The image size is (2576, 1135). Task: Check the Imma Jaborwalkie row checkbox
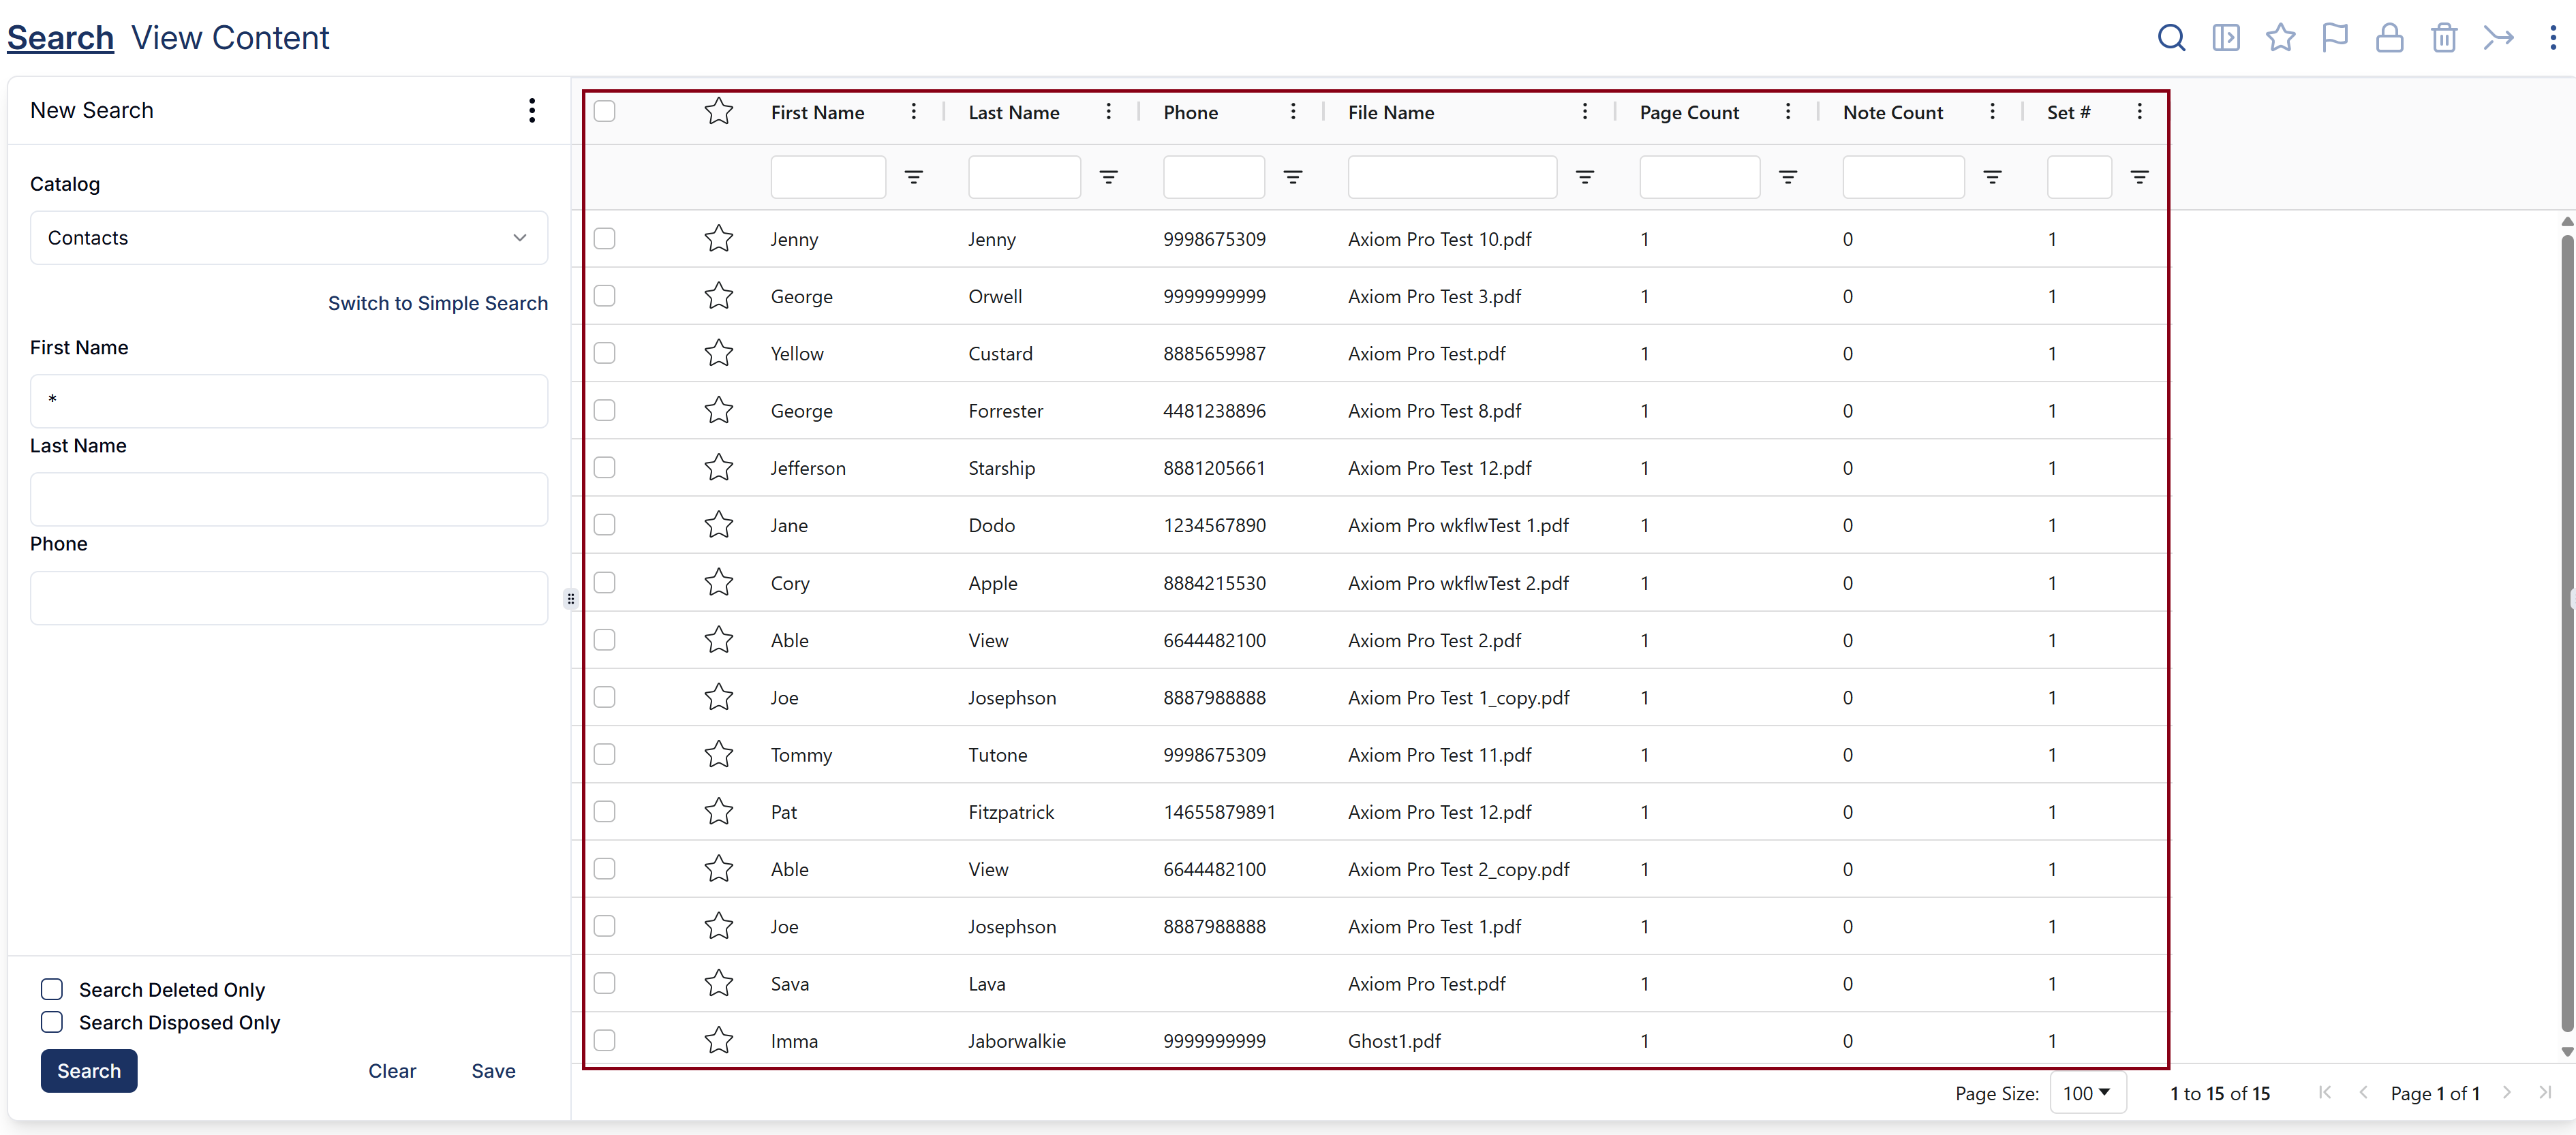[x=604, y=1040]
